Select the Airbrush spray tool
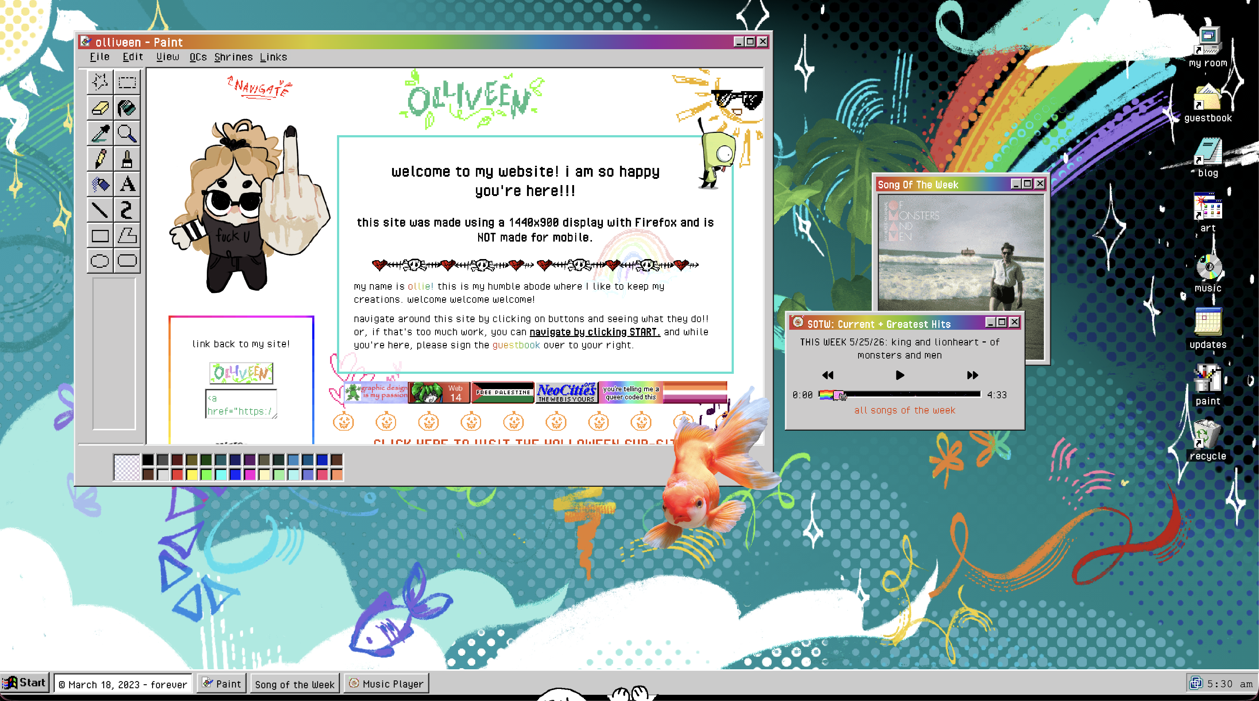The height and width of the screenshot is (701, 1259). tap(100, 184)
